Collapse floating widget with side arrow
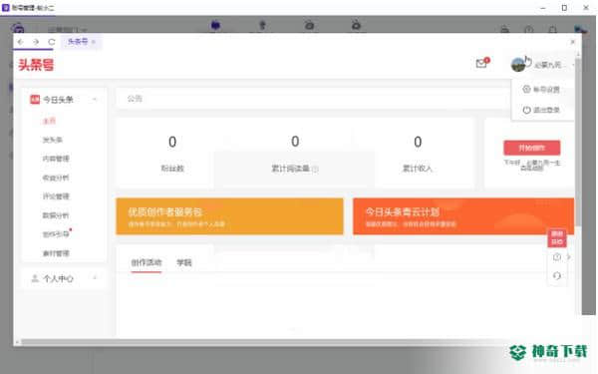This screenshot has width=598, height=374. (x=569, y=257)
